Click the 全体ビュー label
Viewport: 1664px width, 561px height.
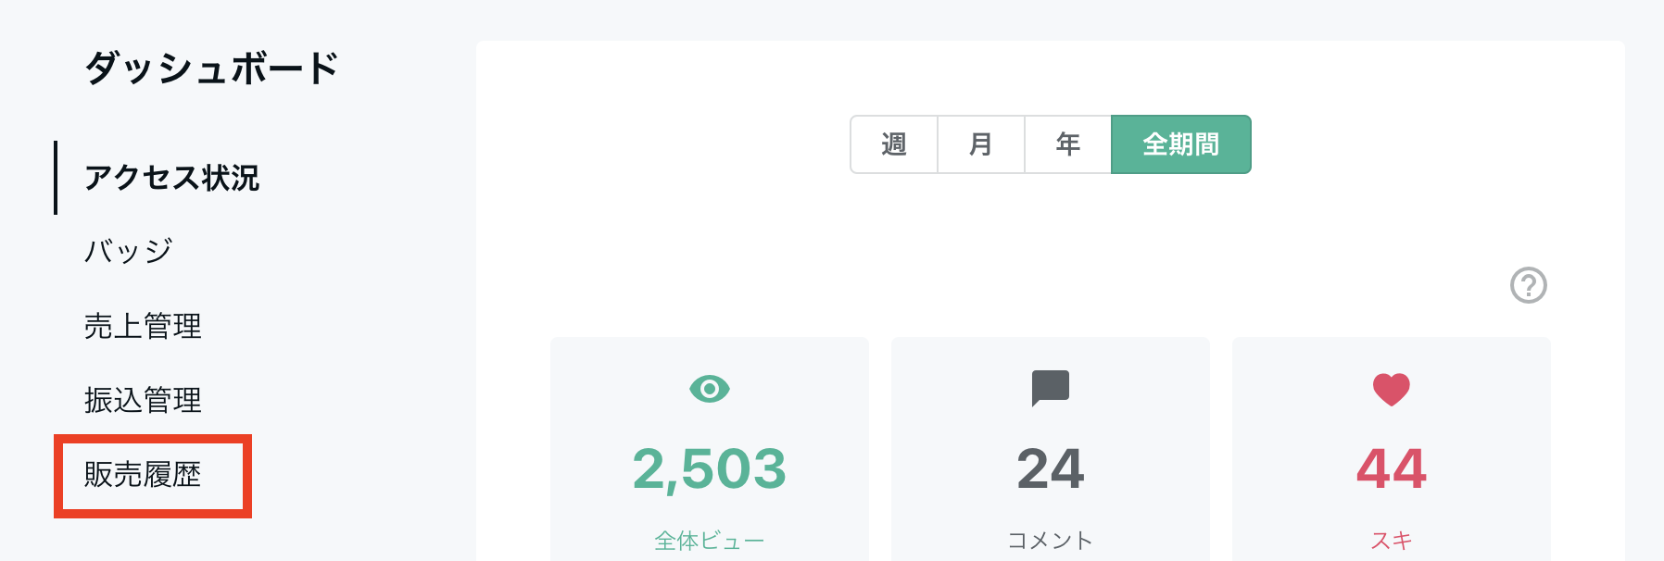(x=710, y=541)
